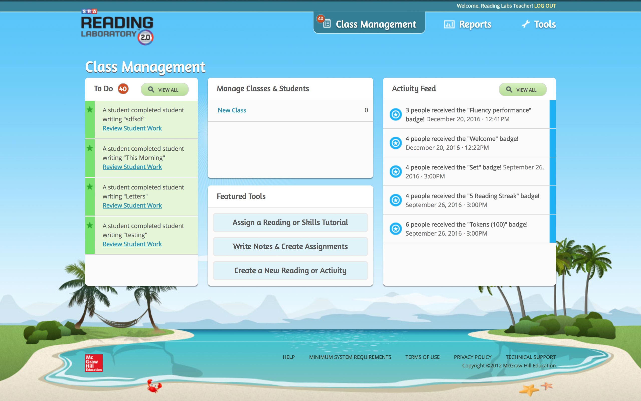Click the Tools wrench icon
Screen dimensions: 641x401
pyautogui.click(x=526, y=24)
